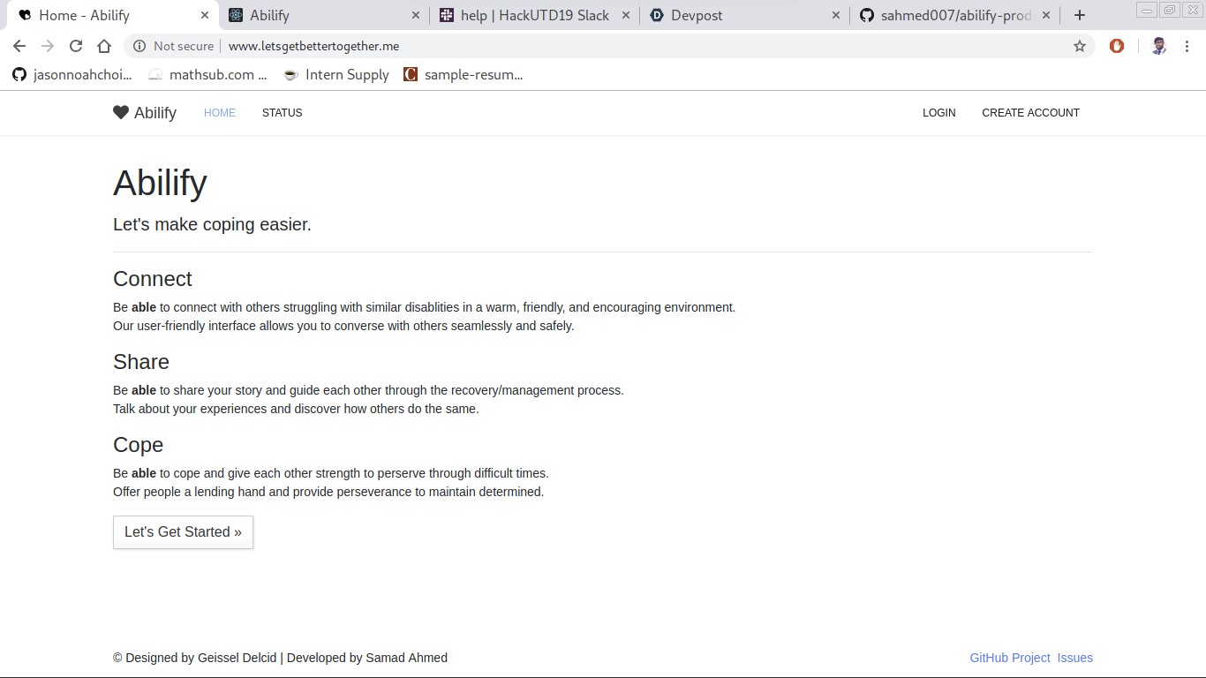Open the Intern Supply bookmark

pyautogui.click(x=336, y=75)
